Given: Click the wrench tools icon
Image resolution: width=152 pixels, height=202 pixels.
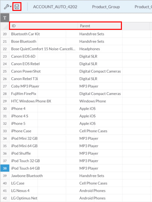Looking at the screenshot, I should coord(6,7).
